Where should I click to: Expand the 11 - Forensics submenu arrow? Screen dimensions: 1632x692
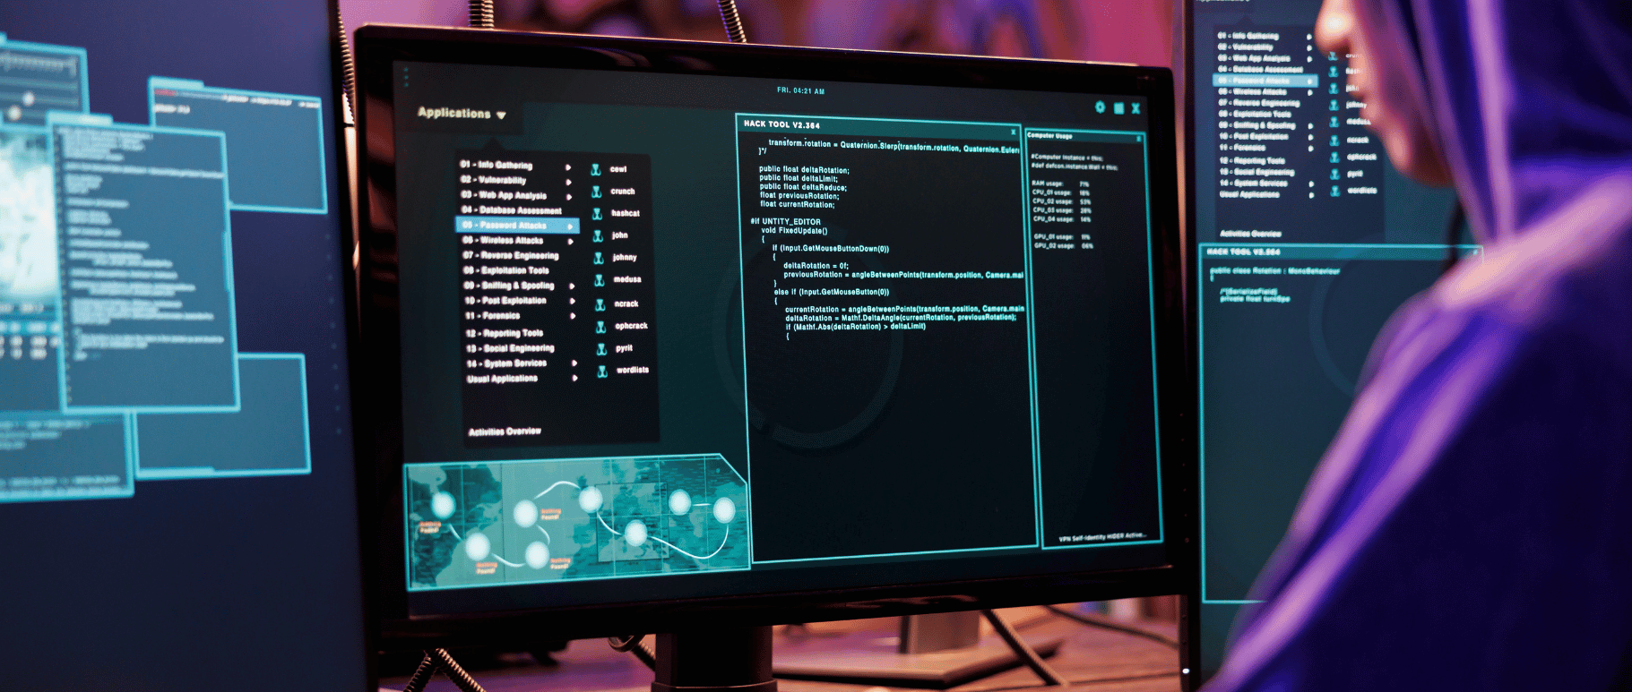click(x=573, y=316)
